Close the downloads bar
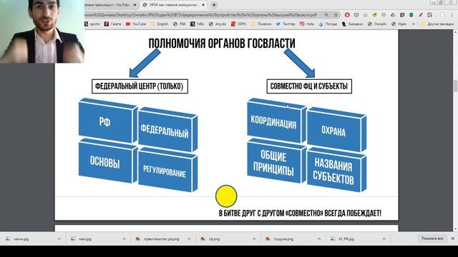458x257 pixels. pos(453,238)
